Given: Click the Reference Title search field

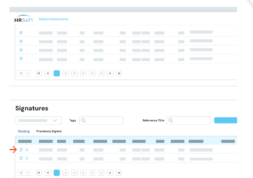Looking at the screenshot, I should [x=189, y=120].
